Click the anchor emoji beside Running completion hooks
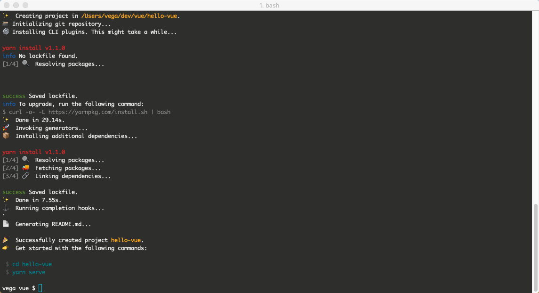 pos(6,208)
